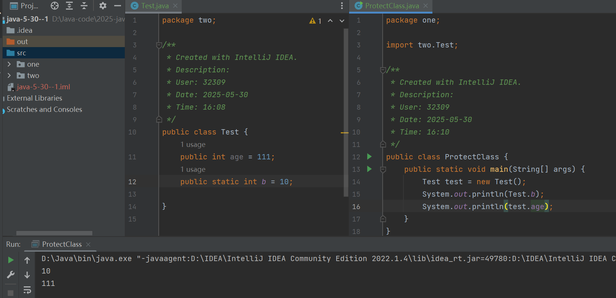
Task: Rerun ProtectClass in Run panel
Action: (11, 260)
